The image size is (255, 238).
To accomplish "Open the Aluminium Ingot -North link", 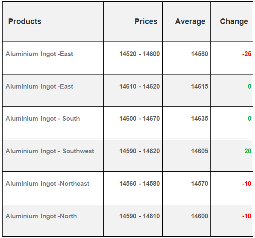I will click(41, 216).
